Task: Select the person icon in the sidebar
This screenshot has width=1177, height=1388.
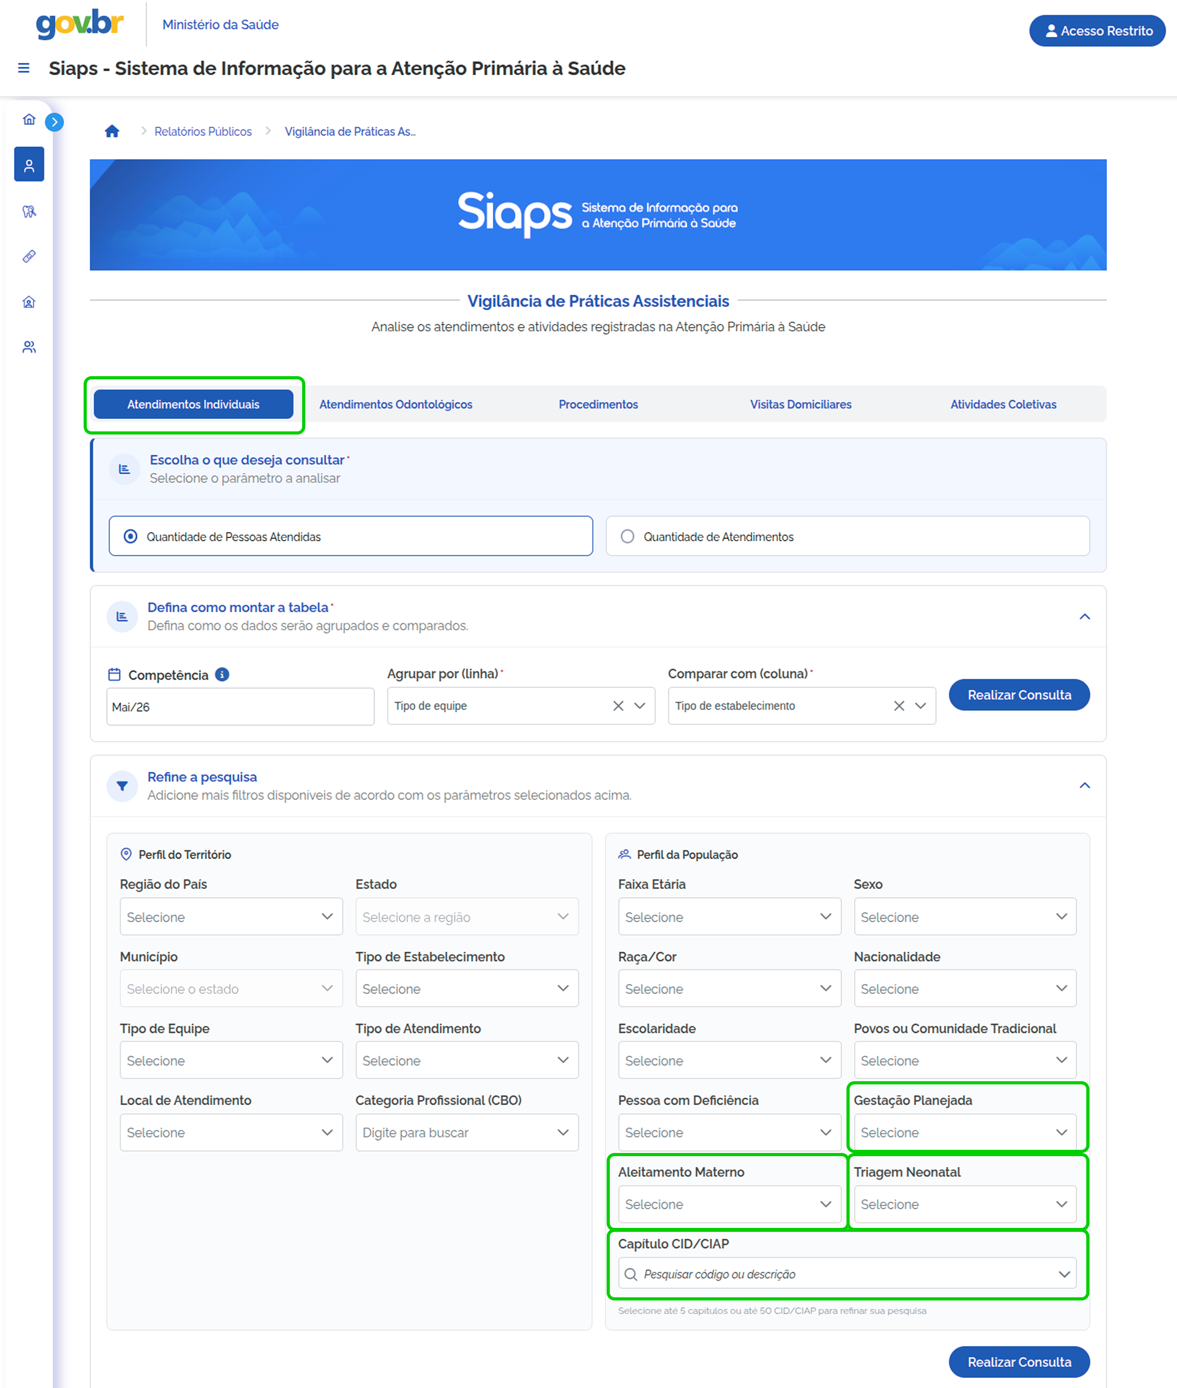Action: (x=29, y=165)
